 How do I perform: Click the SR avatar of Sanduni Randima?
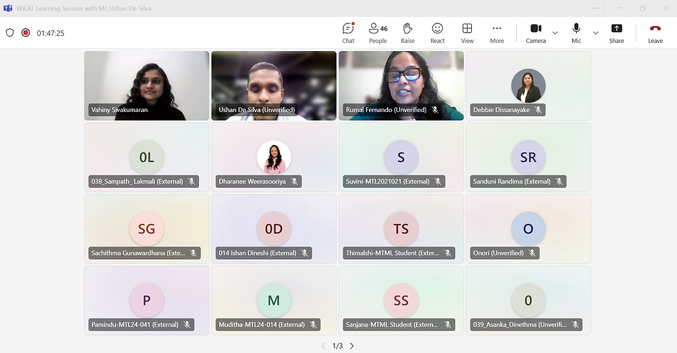coord(528,157)
